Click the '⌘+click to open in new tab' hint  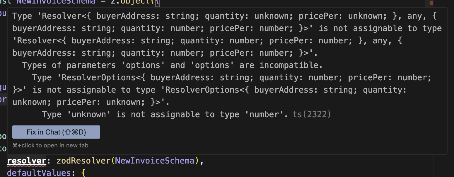[x=50, y=145]
